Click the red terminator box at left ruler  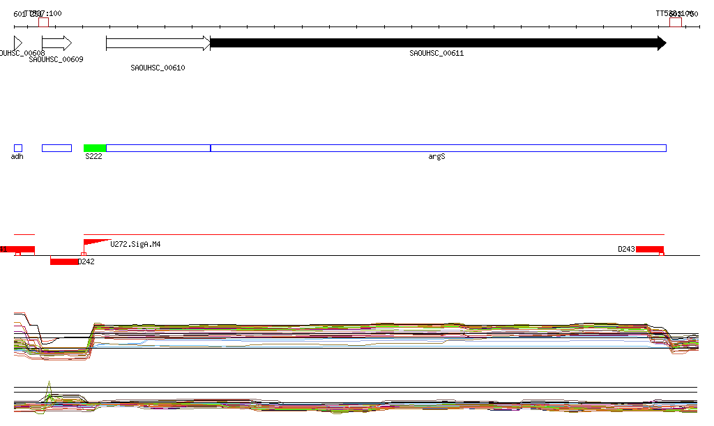click(x=43, y=22)
